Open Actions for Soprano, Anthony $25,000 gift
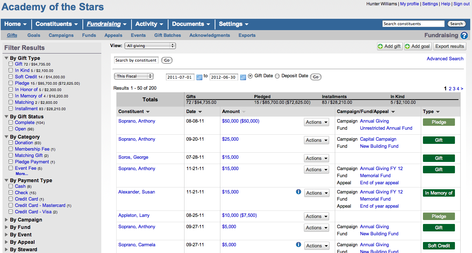This screenshot has height=253, width=472. click(x=317, y=140)
